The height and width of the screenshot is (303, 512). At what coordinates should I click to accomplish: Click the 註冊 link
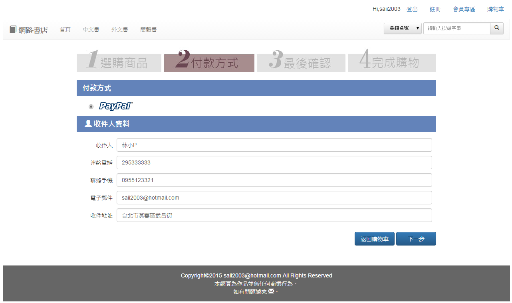435,9
